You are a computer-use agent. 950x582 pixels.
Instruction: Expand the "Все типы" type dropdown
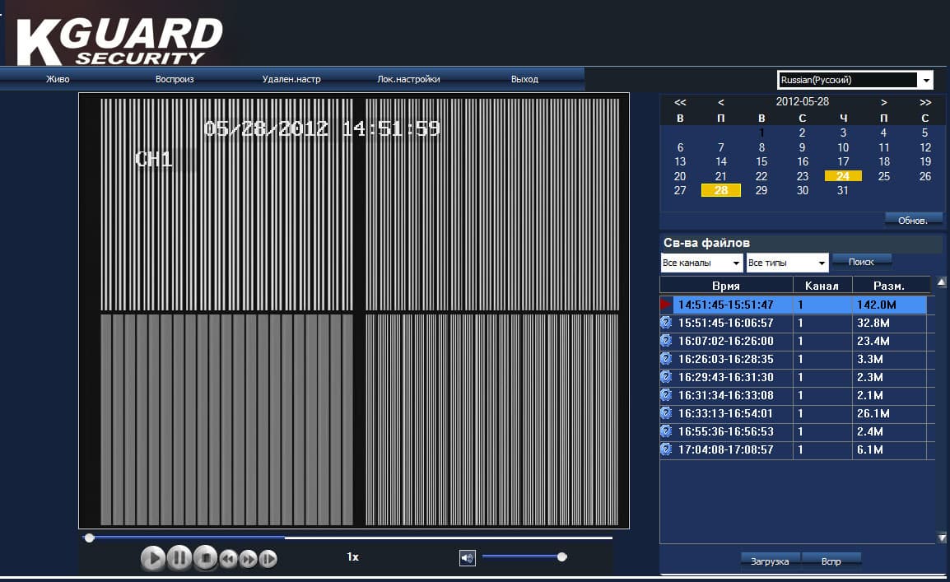[x=821, y=263]
